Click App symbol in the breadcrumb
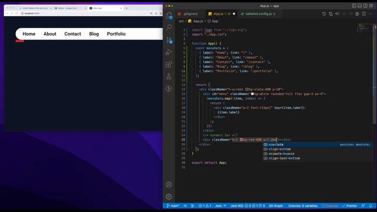Viewport: 377px width, 212px height. pyautogui.click(x=215, y=21)
